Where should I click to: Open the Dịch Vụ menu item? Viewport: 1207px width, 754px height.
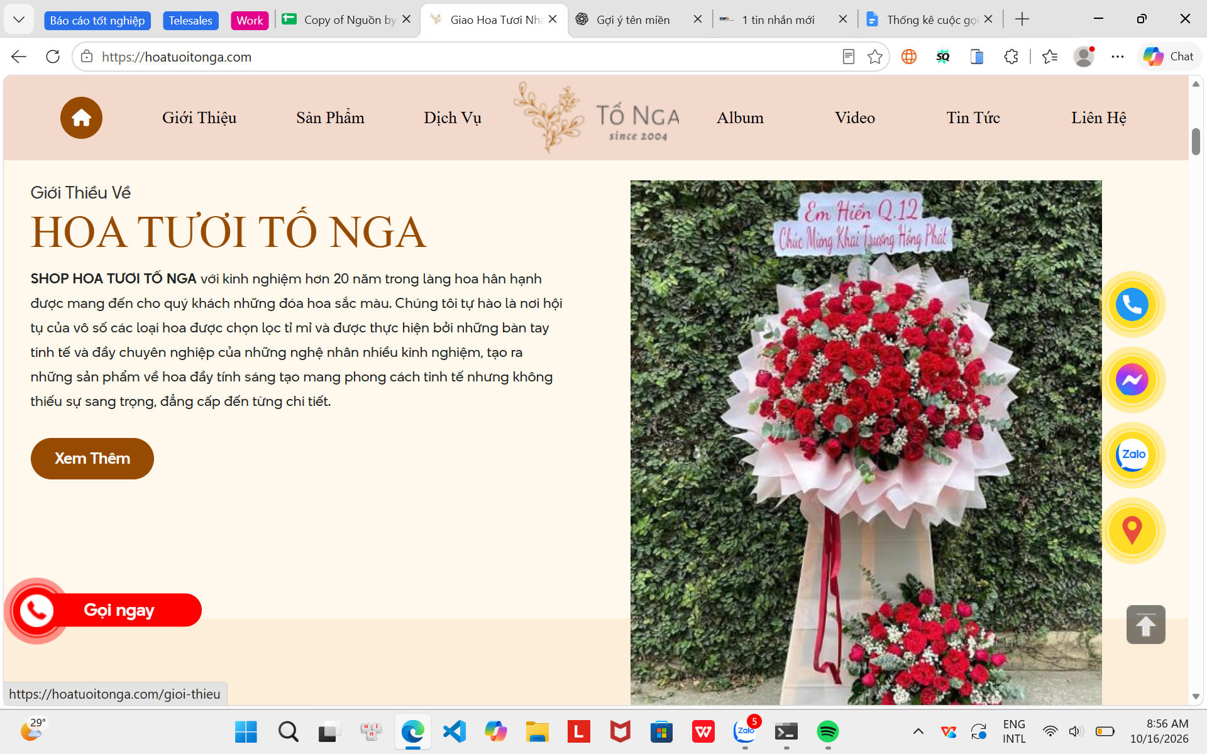click(x=453, y=117)
